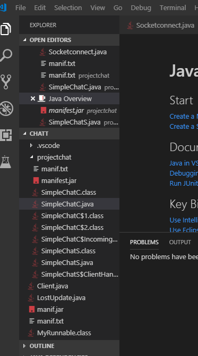Open the Extensions view icon
The height and width of the screenshot is (356, 198).
pyautogui.click(x=6, y=135)
